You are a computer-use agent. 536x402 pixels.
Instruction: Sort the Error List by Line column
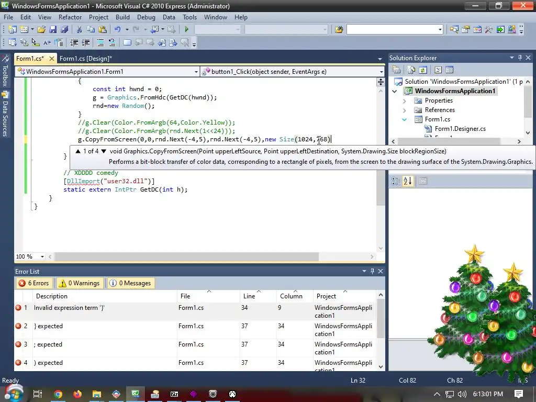pos(258,296)
